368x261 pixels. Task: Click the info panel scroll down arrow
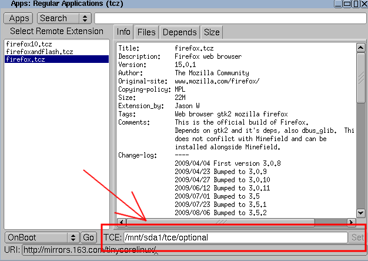(x=360, y=213)
